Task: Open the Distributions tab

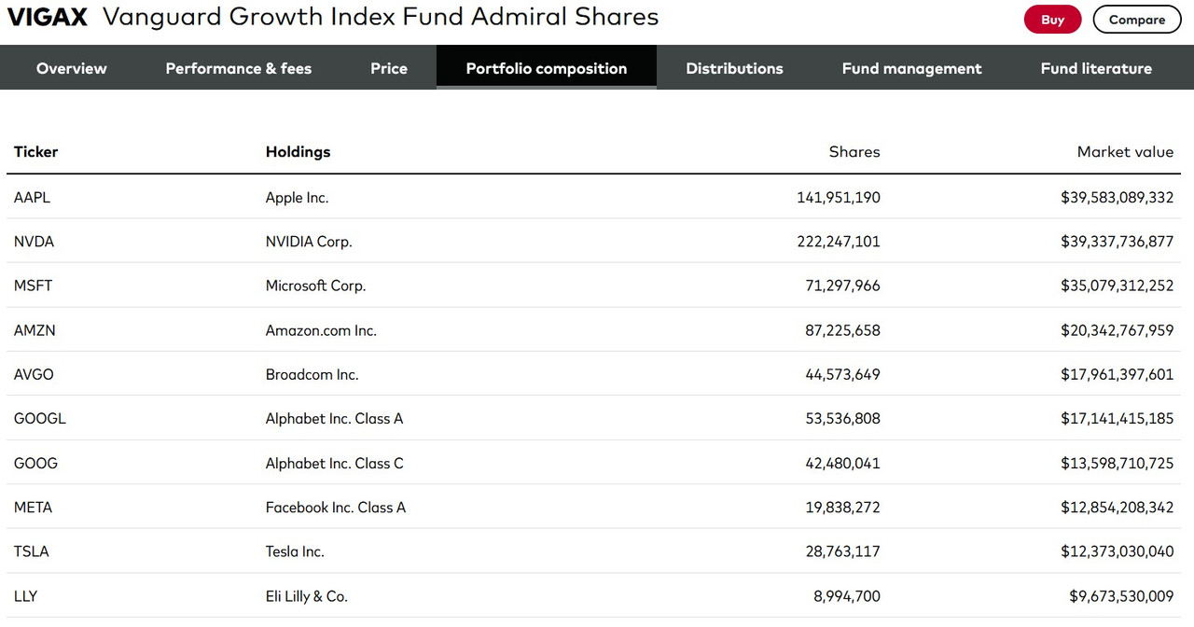Action: tap(734, 68)
